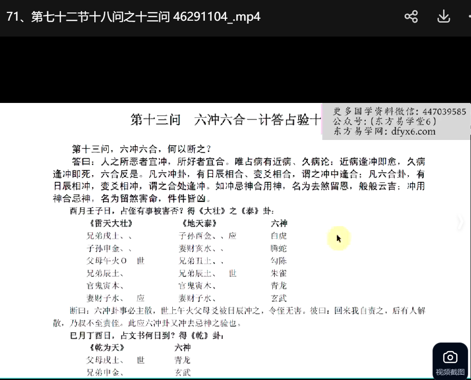Click the line 父母午火 世 in 大壮
471x380 pixels.
(x=115, y=261)
